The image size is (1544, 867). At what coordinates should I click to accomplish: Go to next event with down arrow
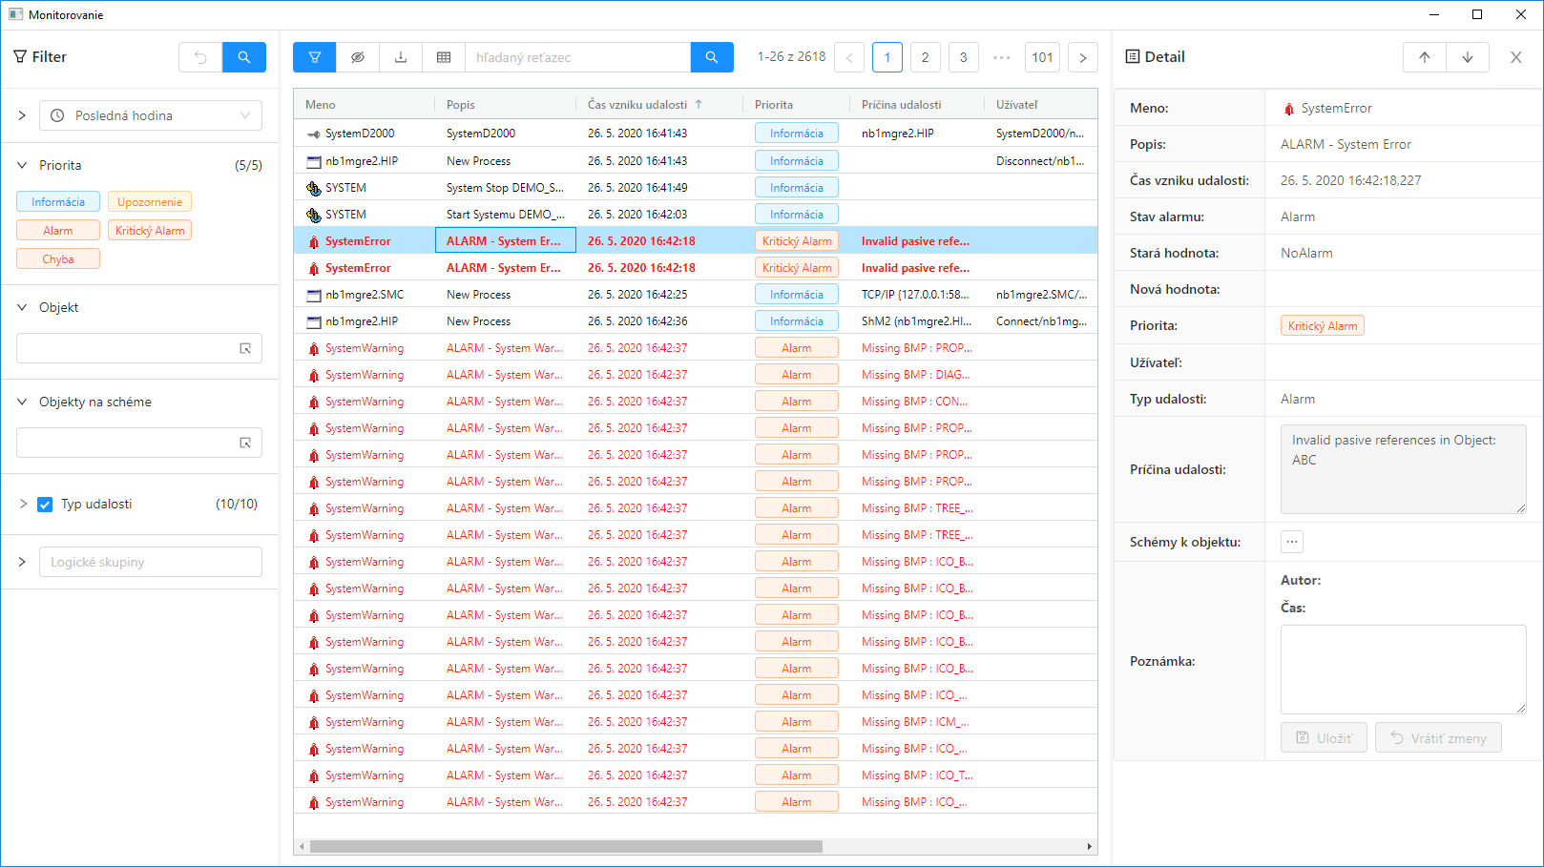(1468, 57)
